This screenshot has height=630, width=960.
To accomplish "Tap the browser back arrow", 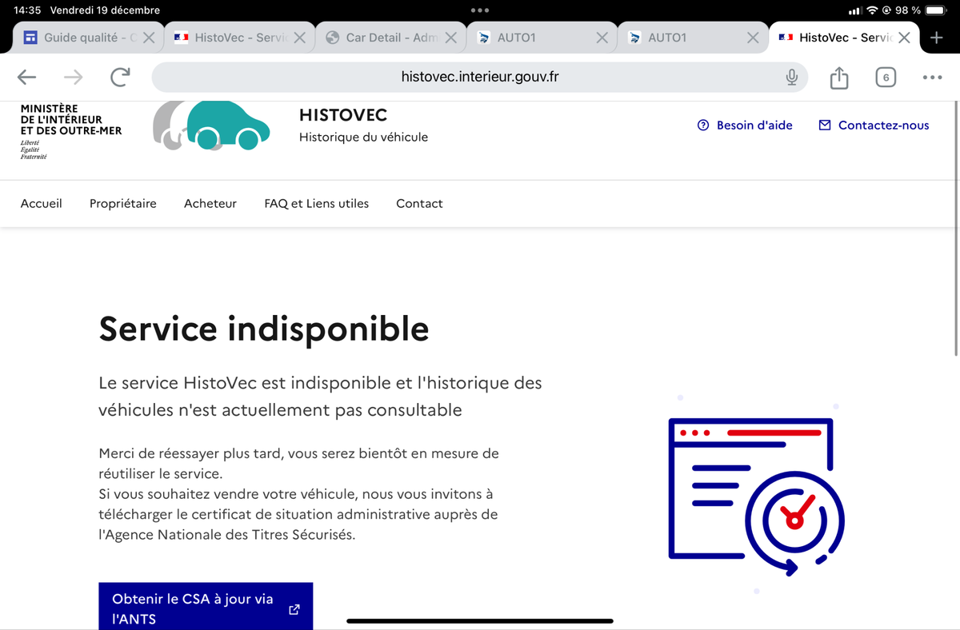I will tap(26, 77).
